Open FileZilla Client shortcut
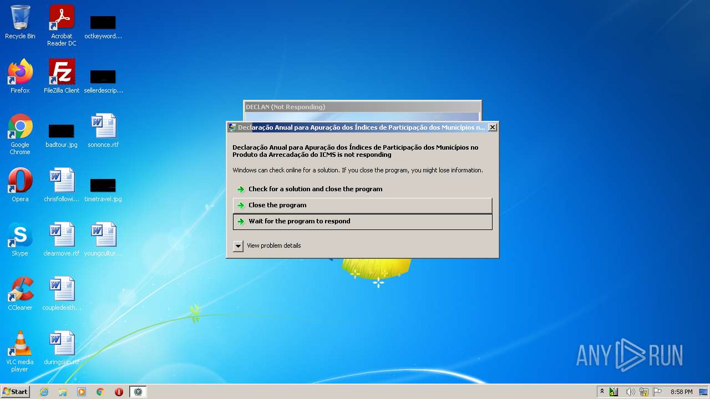Screen dimensions: 710x399 pos(62,76)
